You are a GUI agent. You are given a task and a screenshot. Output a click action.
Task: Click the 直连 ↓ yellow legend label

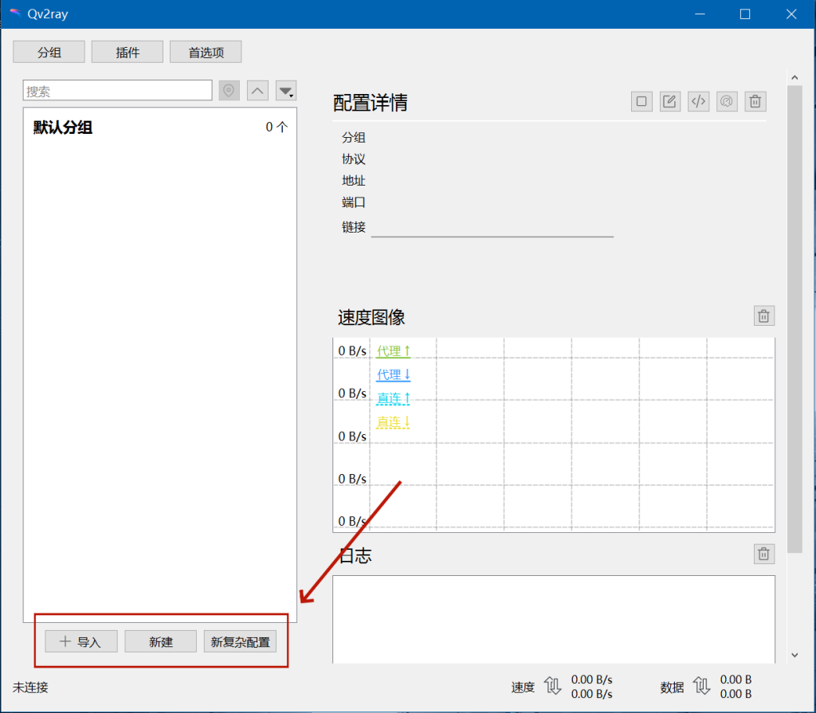394,422
